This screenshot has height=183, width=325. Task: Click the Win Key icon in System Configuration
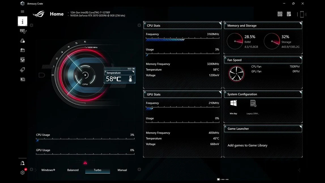click(x=233, y=103)
